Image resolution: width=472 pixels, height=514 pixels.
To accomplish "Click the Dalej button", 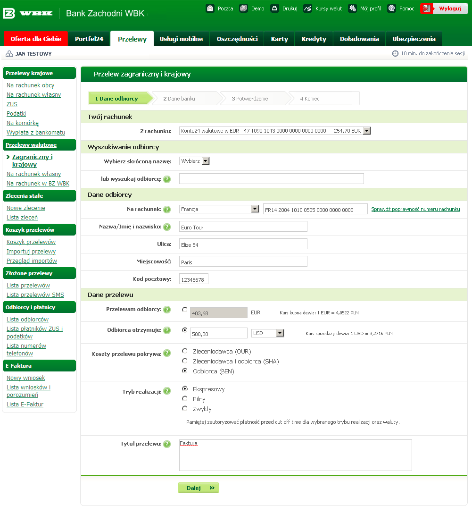I will click(198, 488).
